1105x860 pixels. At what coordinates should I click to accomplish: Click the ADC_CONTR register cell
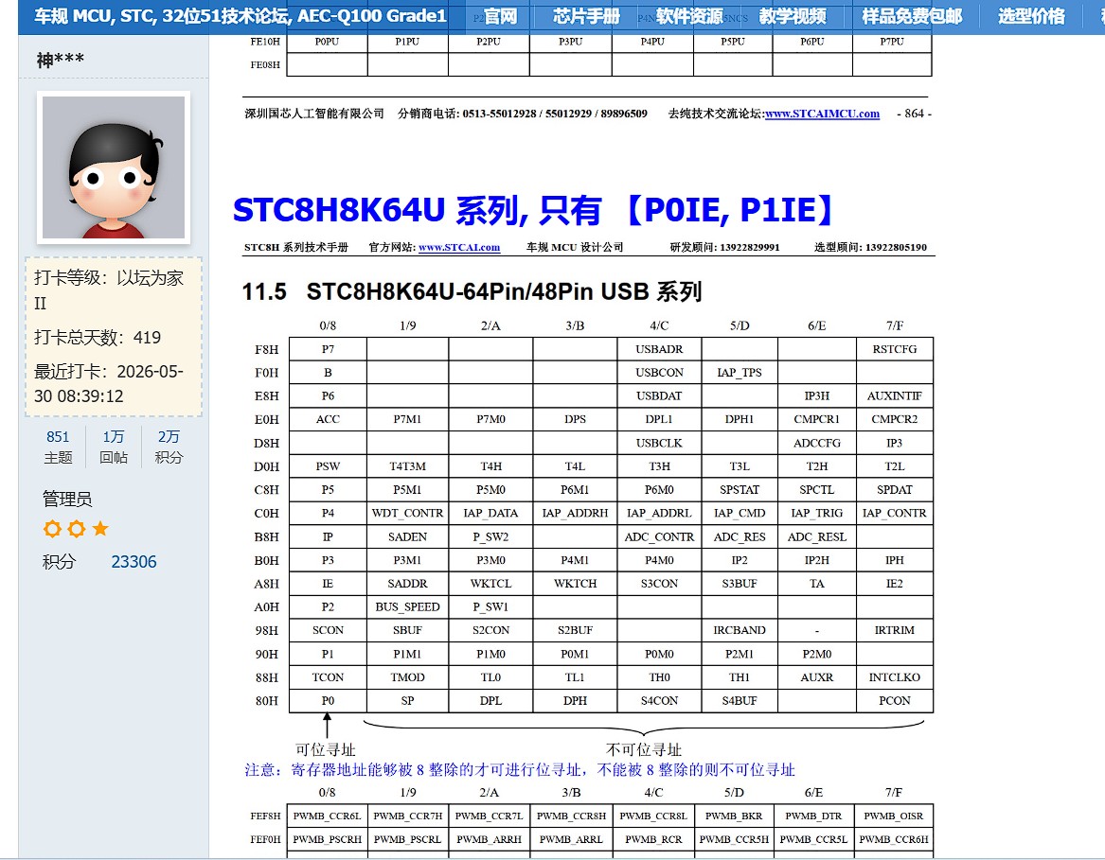pyautogui.click(x=659, y=536)
